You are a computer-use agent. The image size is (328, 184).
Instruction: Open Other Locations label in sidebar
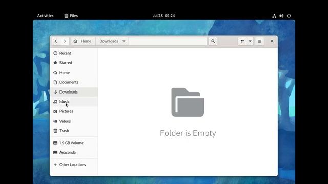point(72,165)
